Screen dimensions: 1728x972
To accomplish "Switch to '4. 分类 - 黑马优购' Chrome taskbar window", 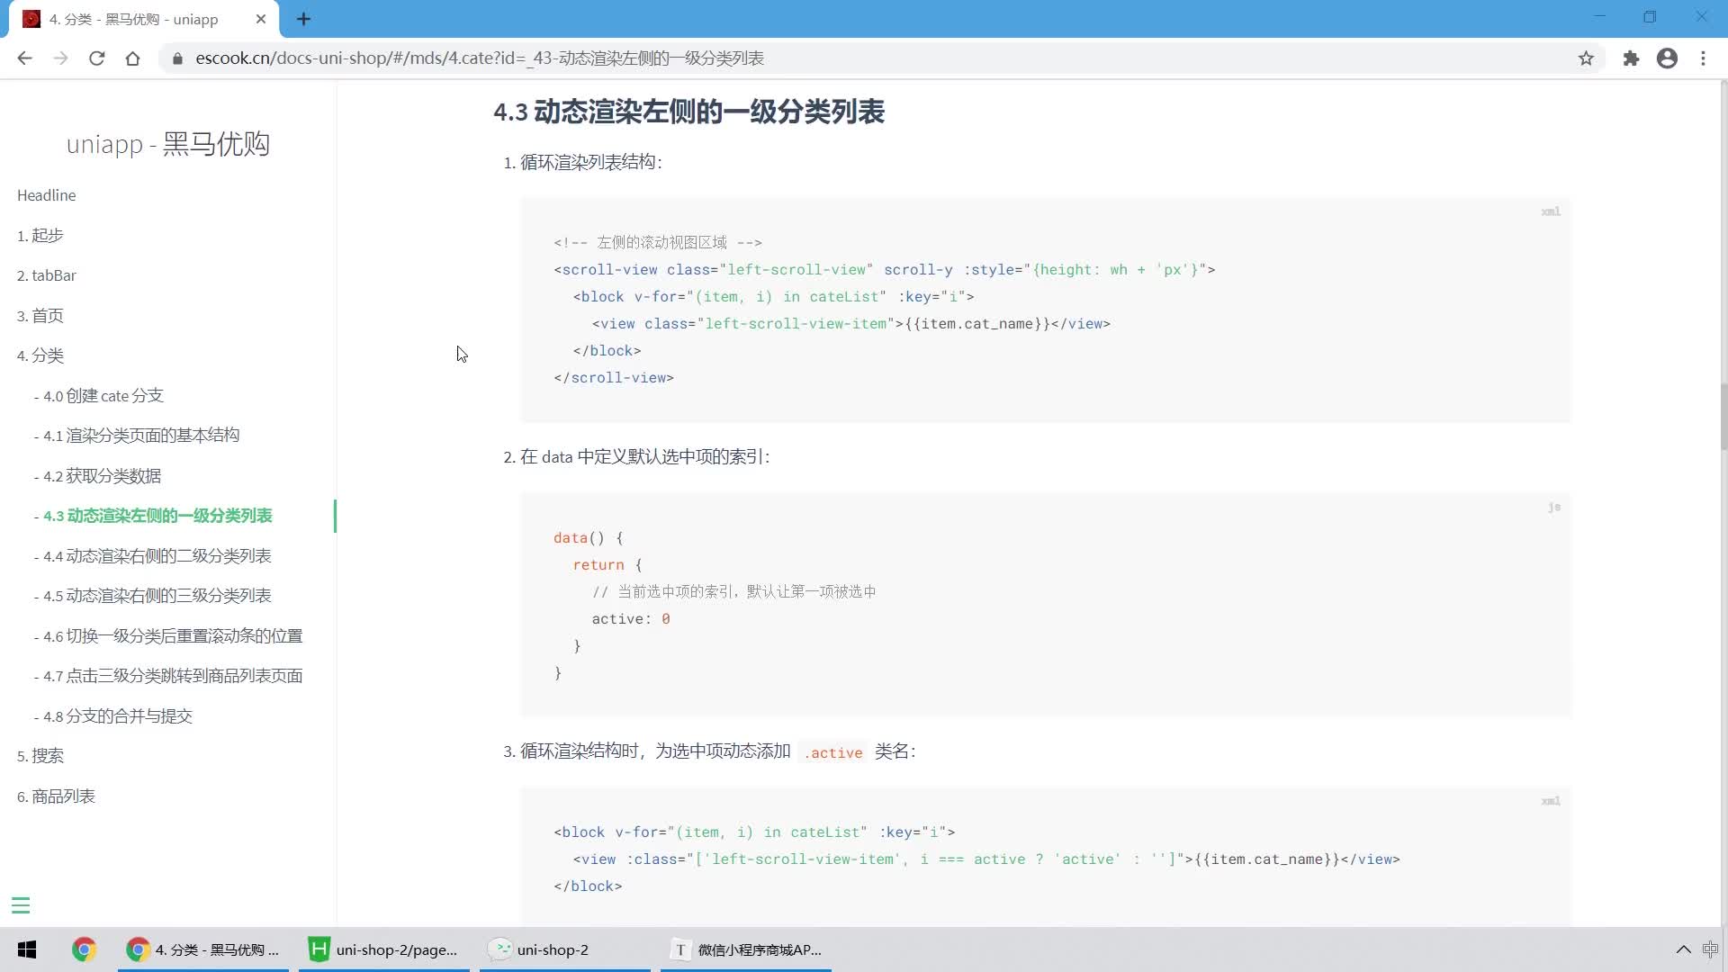I will (203, 949).
